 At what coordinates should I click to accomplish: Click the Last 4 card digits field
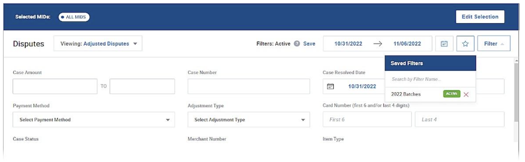click(x=459, y=120)
